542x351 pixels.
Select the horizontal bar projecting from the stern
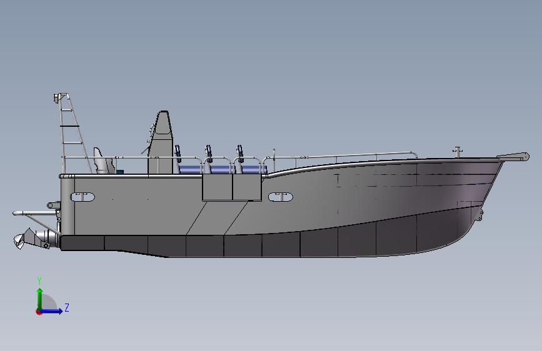pos(34,213)
